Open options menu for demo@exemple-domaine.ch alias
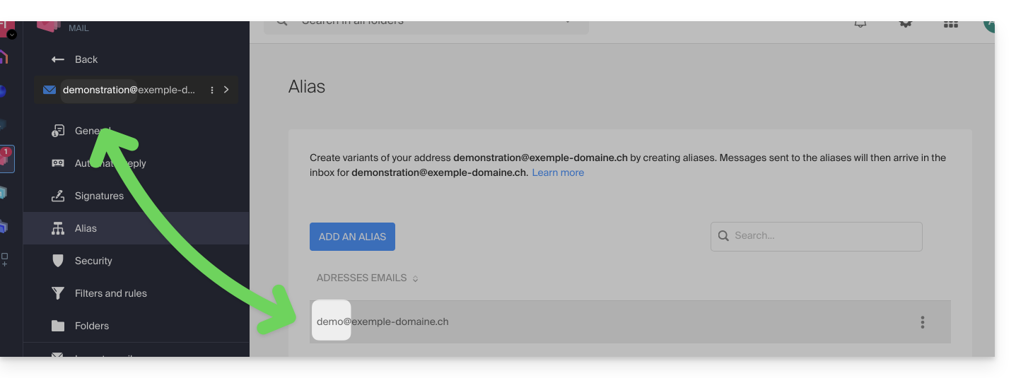 (923, 322)
